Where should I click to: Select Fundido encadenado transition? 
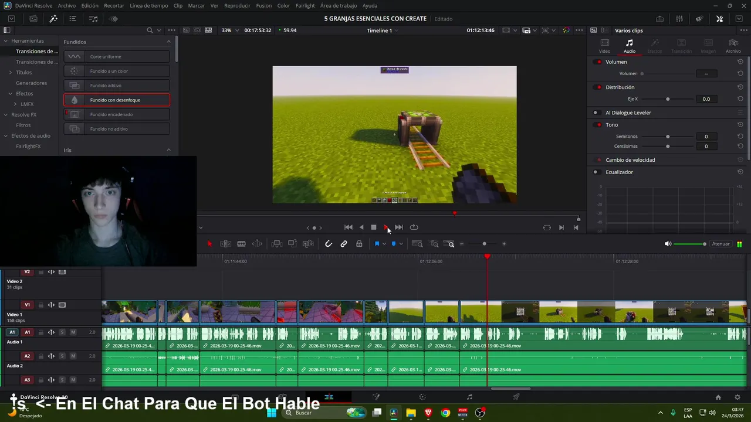[117, 114]
